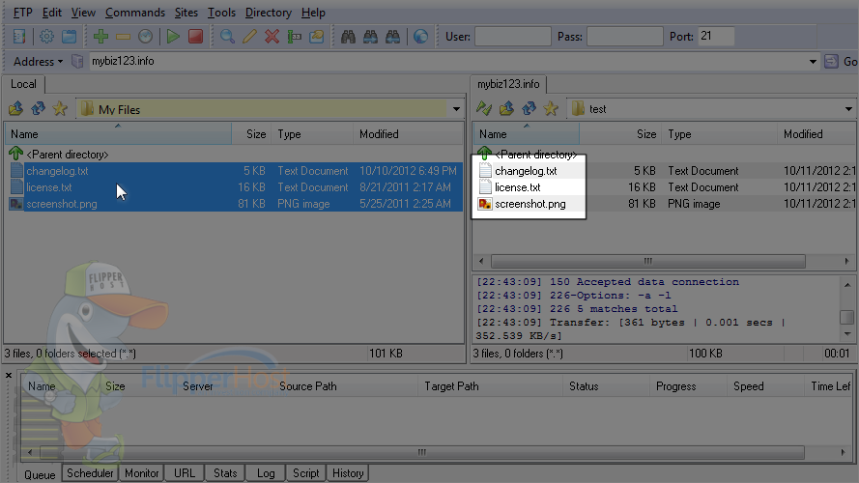
Task: Click the remote file list horizontal scrollbar
Action: [648, 261]
